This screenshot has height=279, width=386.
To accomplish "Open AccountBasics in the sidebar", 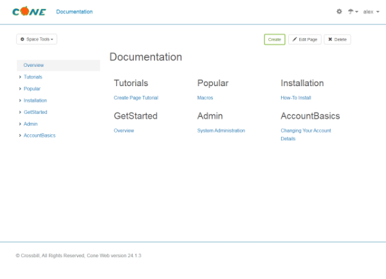I will 40,136.
